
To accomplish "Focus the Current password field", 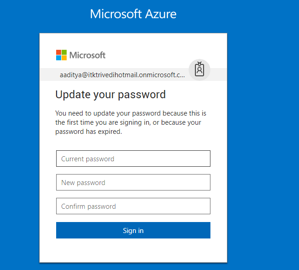I will coord(133,159).
